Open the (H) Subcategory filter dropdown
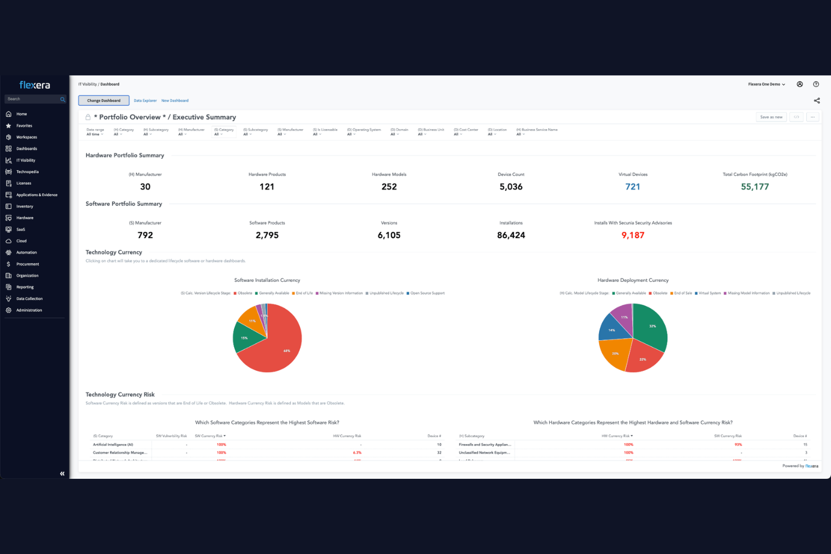 point(156,132)
